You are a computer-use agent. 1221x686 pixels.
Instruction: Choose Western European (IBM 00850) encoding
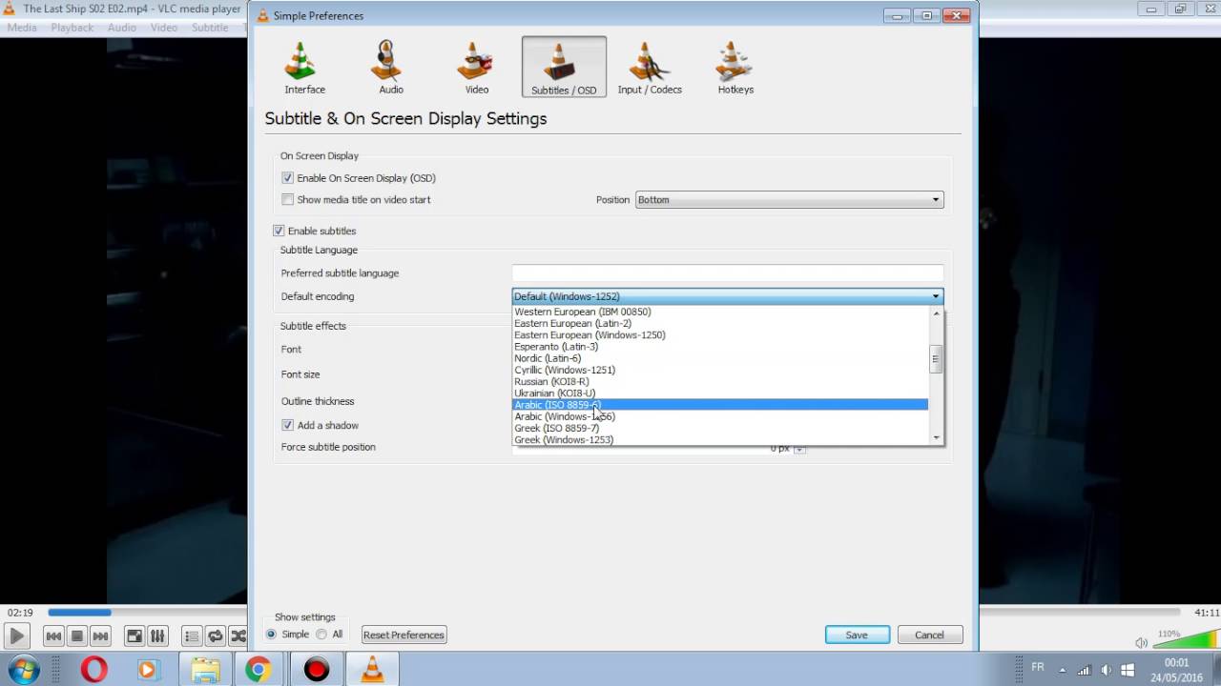point(720,312)
